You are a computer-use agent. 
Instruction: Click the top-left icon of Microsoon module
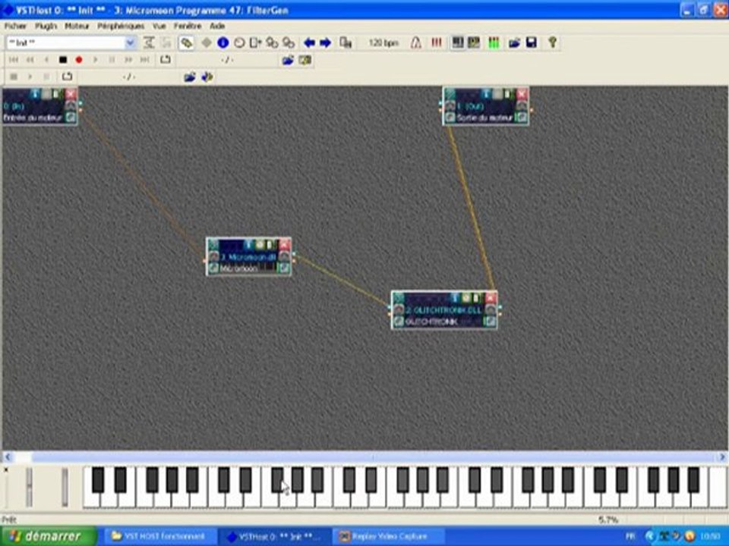[213, 245]
